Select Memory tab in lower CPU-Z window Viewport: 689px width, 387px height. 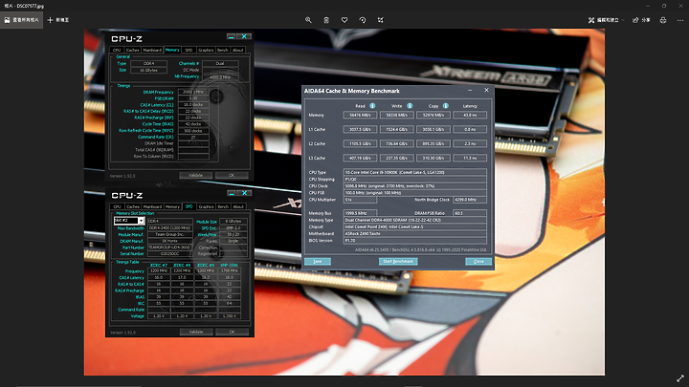[x=172, y=206]
